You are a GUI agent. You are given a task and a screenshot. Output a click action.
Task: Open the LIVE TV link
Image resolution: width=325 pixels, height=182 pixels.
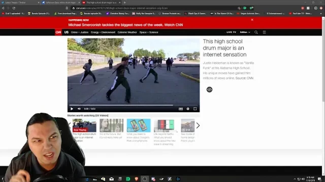[x=231, y=32]
